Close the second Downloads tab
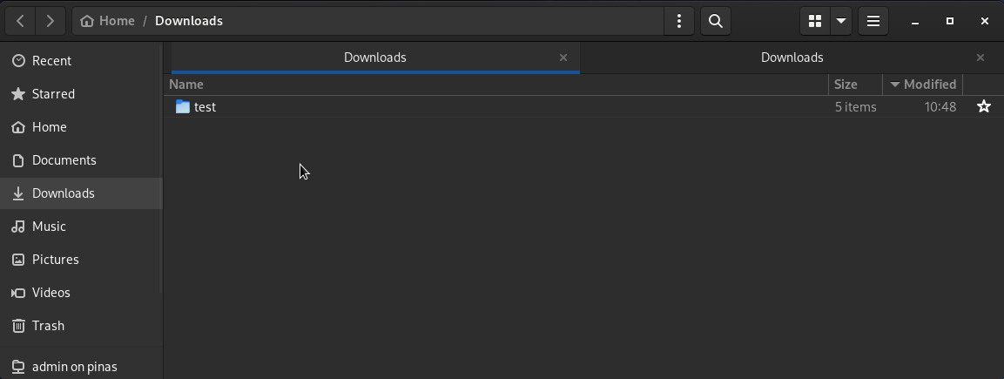Image resolution: width=1004 pixels, height=379 pixels. click(x=980, y=58)
